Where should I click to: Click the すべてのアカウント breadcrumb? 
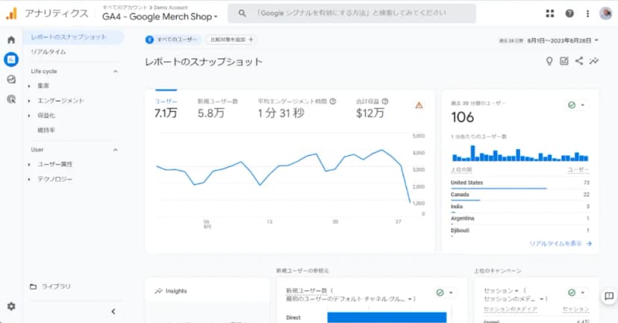pos(124,7)
